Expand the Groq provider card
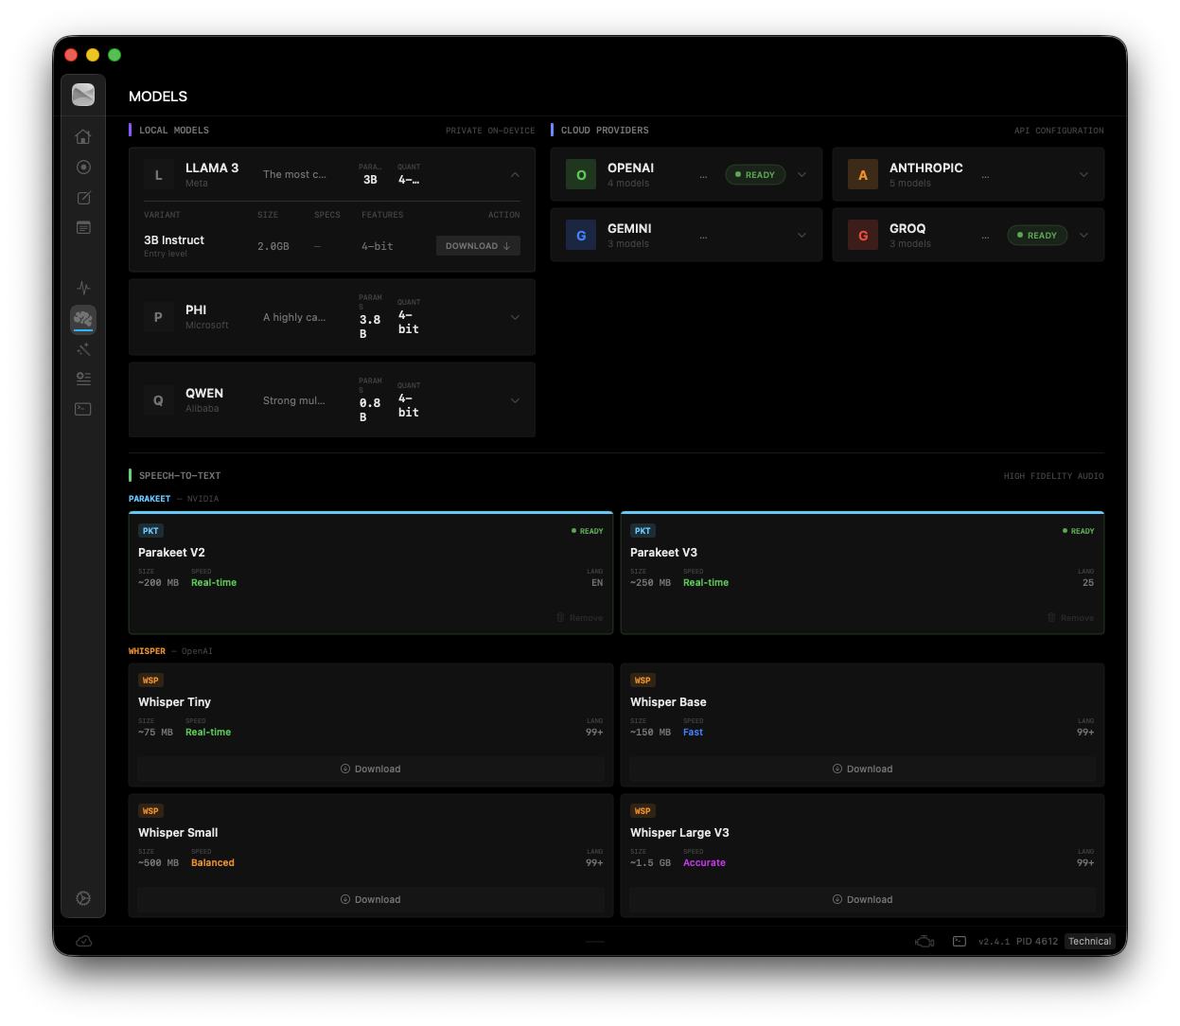This screenshot has width=1180, height=1026. (1083, 235)
